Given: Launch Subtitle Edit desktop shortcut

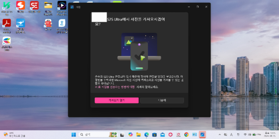Looking at the screenshot, I should click(x=34, y=7).
